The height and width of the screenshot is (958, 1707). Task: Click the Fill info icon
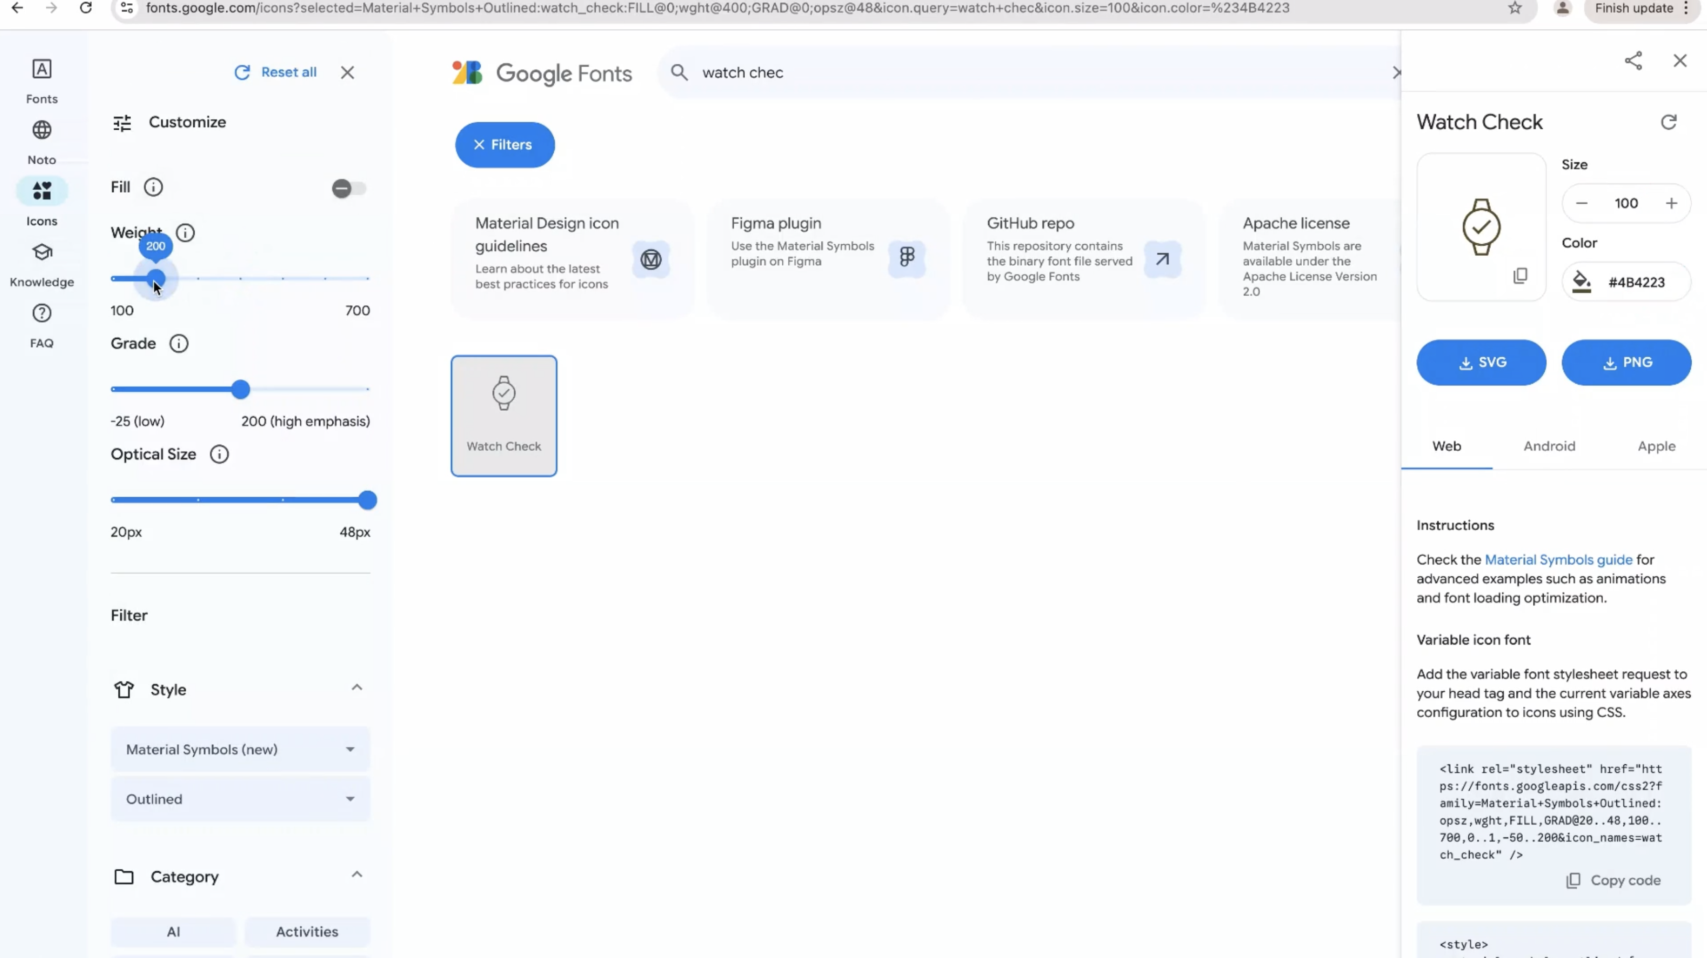[x=153, y=187]
